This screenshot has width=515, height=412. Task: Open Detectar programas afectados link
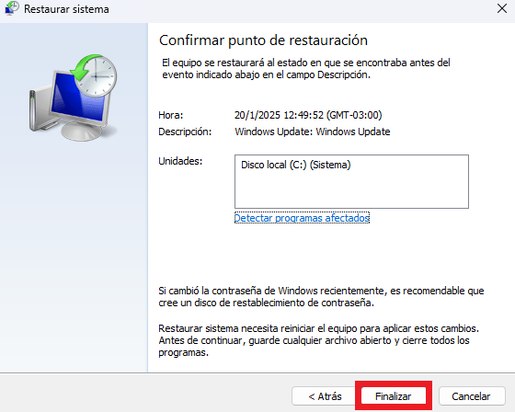point(302,218)
